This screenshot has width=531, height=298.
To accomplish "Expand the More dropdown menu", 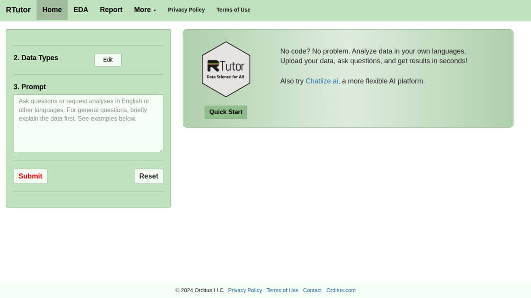I will (x=145, y=10).
